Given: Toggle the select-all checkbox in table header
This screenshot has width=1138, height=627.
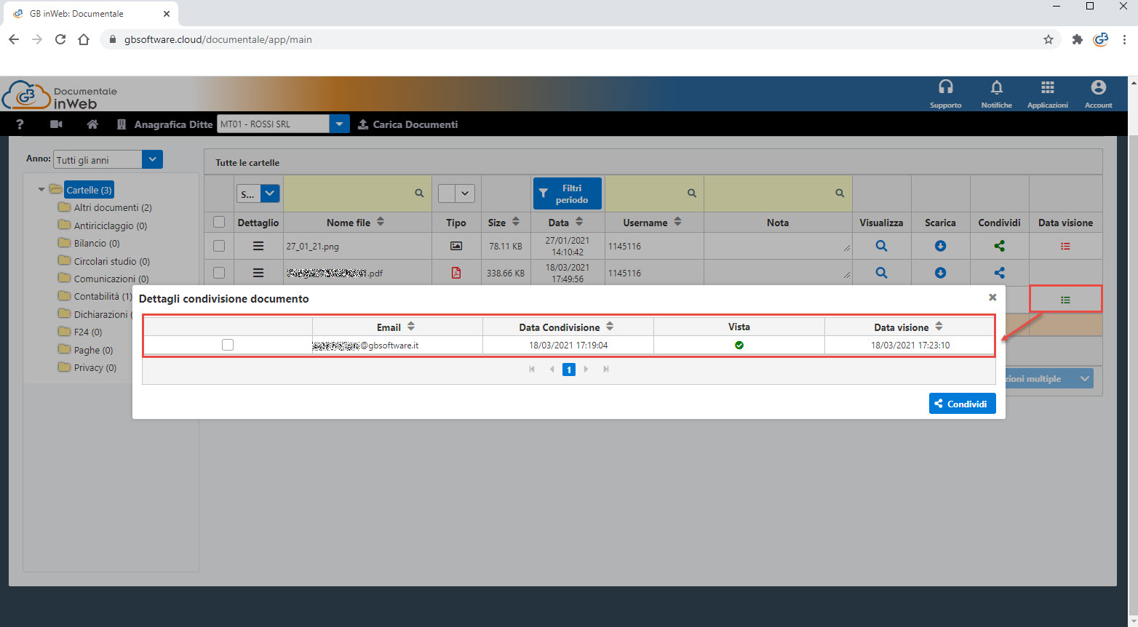Looking at the screenshot, I should (219, 223).
